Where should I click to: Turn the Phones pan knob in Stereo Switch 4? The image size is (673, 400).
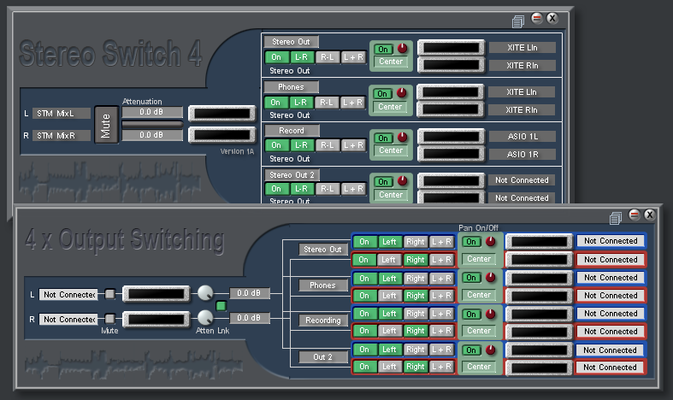pyautogui.click(x=402, y=92)
